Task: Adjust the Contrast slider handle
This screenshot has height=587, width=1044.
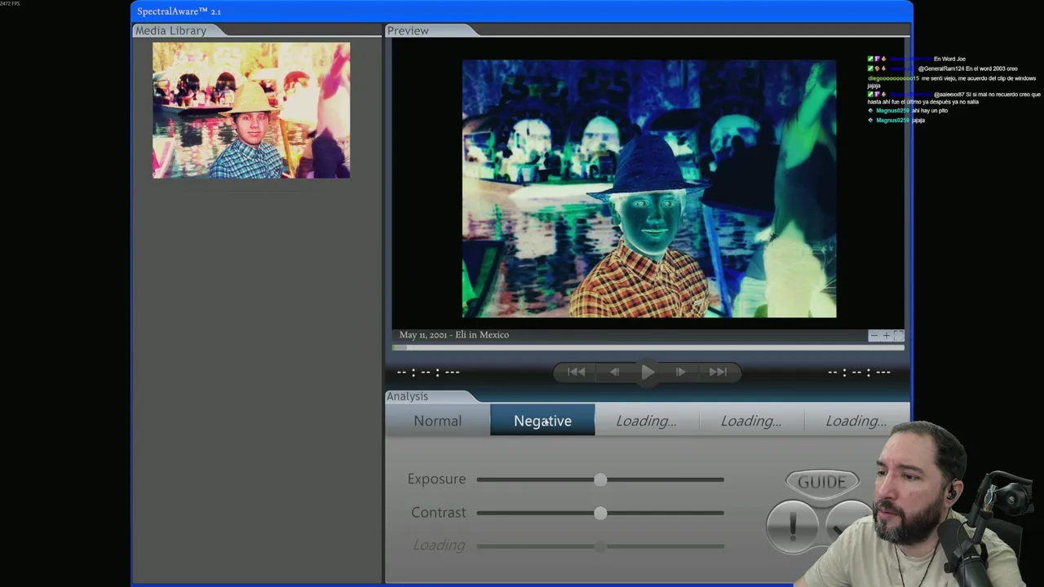Action: (600, 513)
